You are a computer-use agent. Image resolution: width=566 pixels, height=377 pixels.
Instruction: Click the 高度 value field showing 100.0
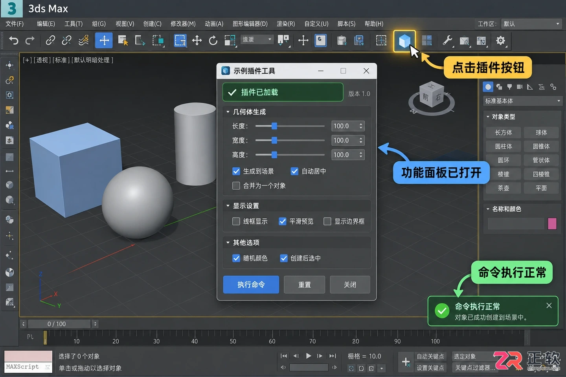click(x=348, y=155)
